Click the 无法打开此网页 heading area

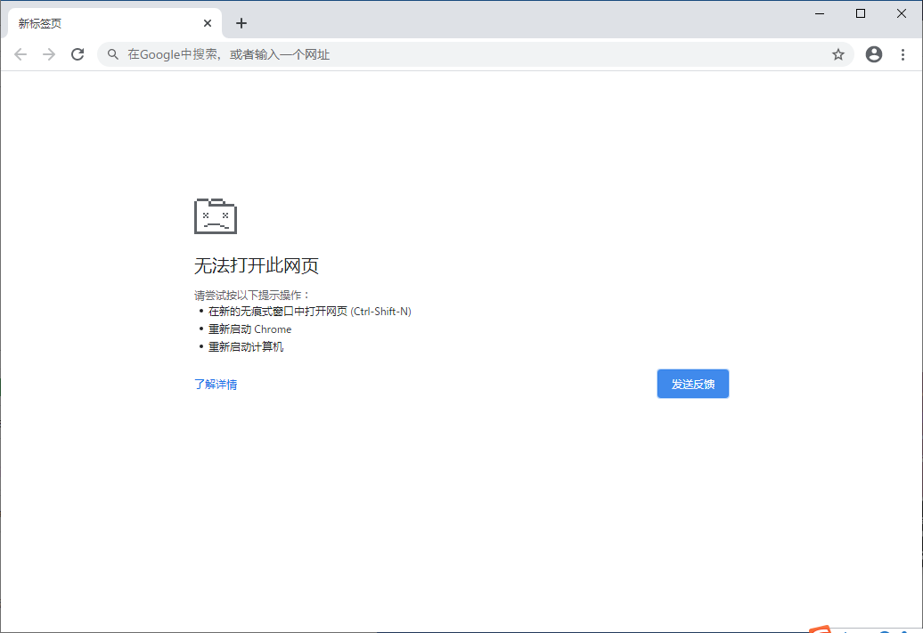point(256,265)
